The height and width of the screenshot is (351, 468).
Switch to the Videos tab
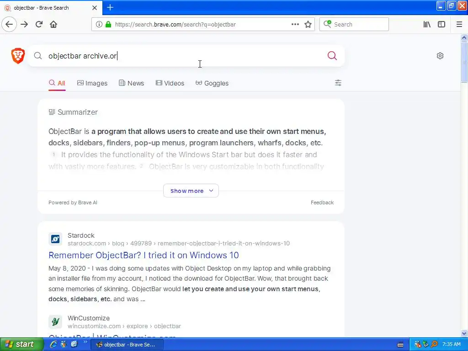(x=170, y=83)
